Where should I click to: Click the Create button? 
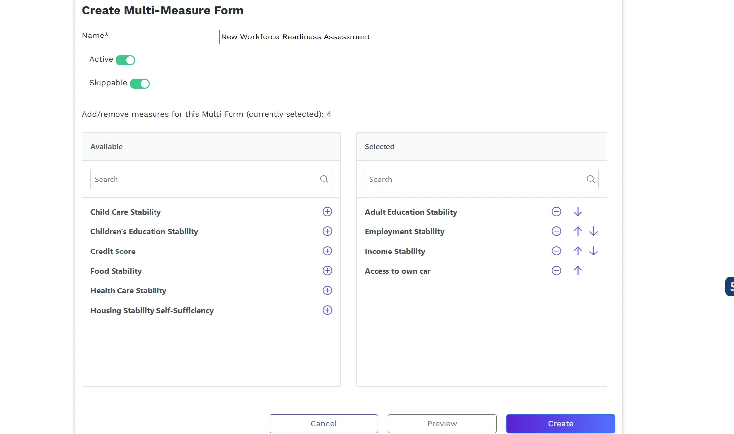click(x=560, y=424)
